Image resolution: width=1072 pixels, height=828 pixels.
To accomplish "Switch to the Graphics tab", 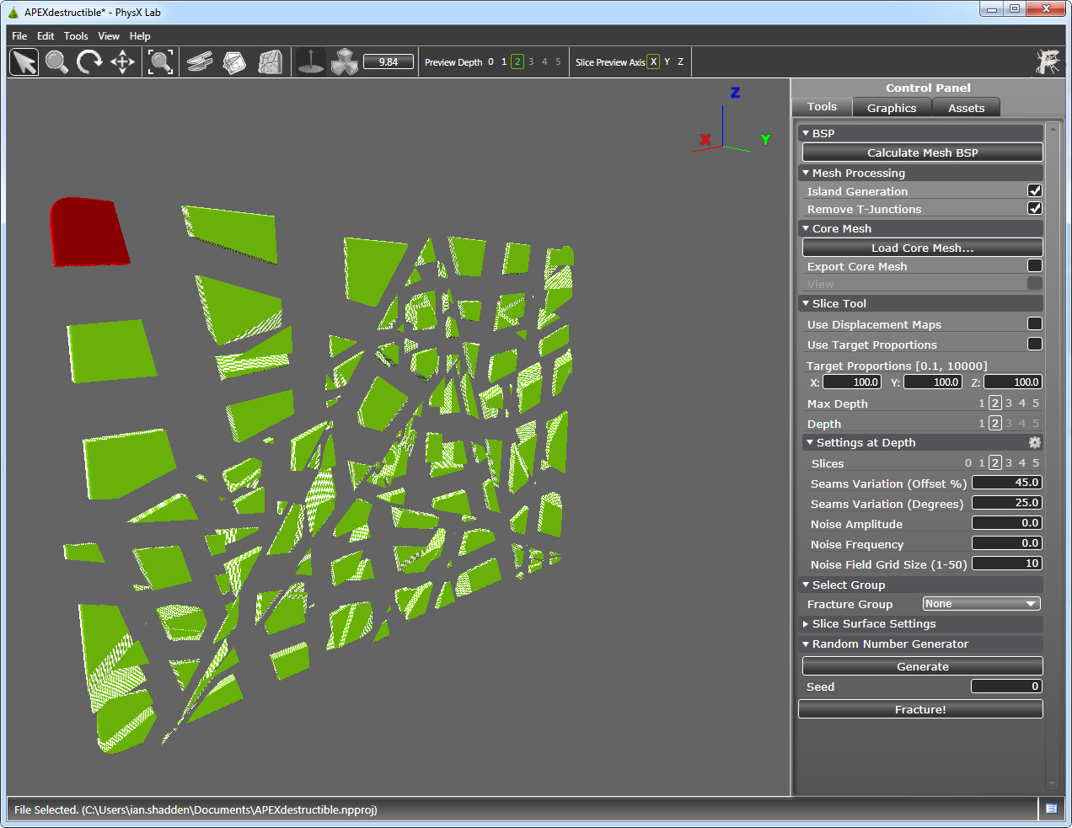I will pos(892,107).
